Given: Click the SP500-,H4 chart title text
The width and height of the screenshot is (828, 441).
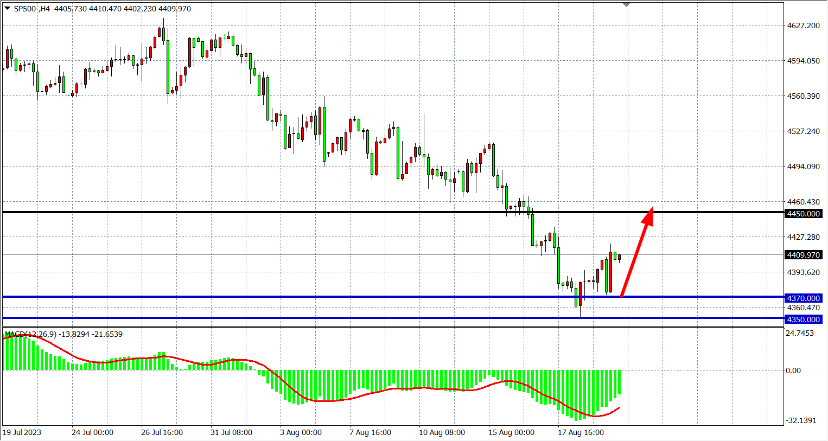Looking at the screenshot, I should (31, 9).
